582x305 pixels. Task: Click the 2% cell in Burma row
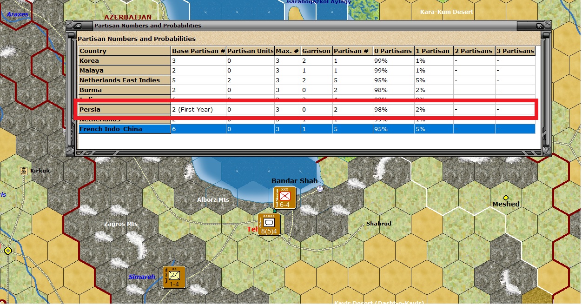pyautogui.click(x=434, y=90)
